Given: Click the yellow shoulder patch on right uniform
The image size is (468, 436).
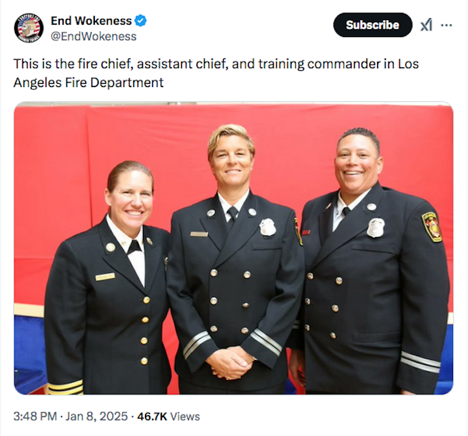Looking at the screenshot, I should coord(432,227).
